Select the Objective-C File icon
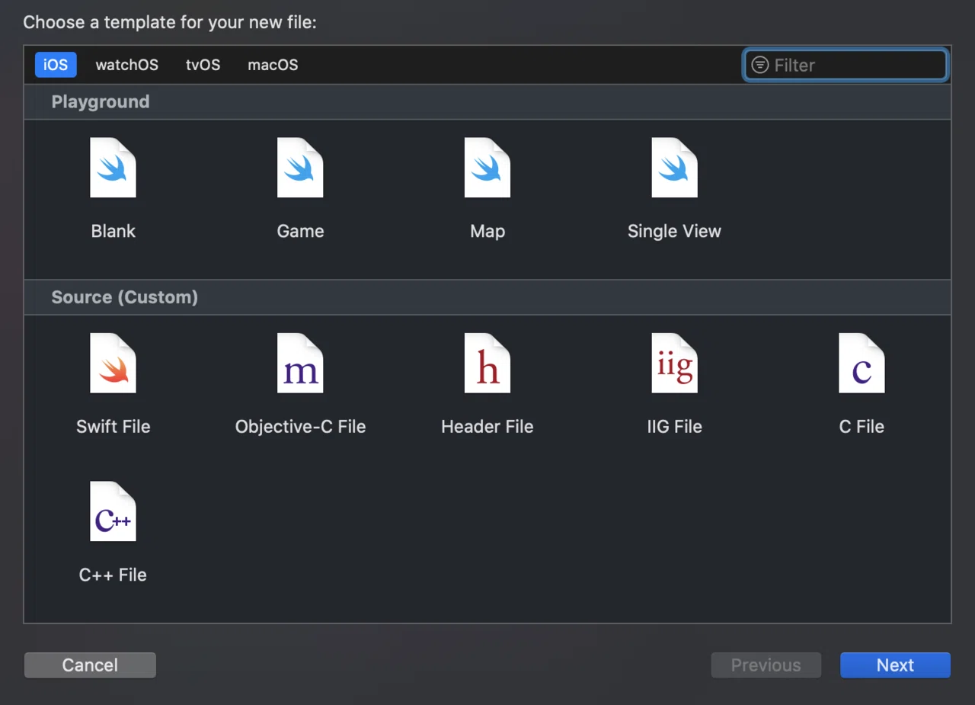Image resolution: width=975 pixels, height=705 pixels. [x=300, y=363]
